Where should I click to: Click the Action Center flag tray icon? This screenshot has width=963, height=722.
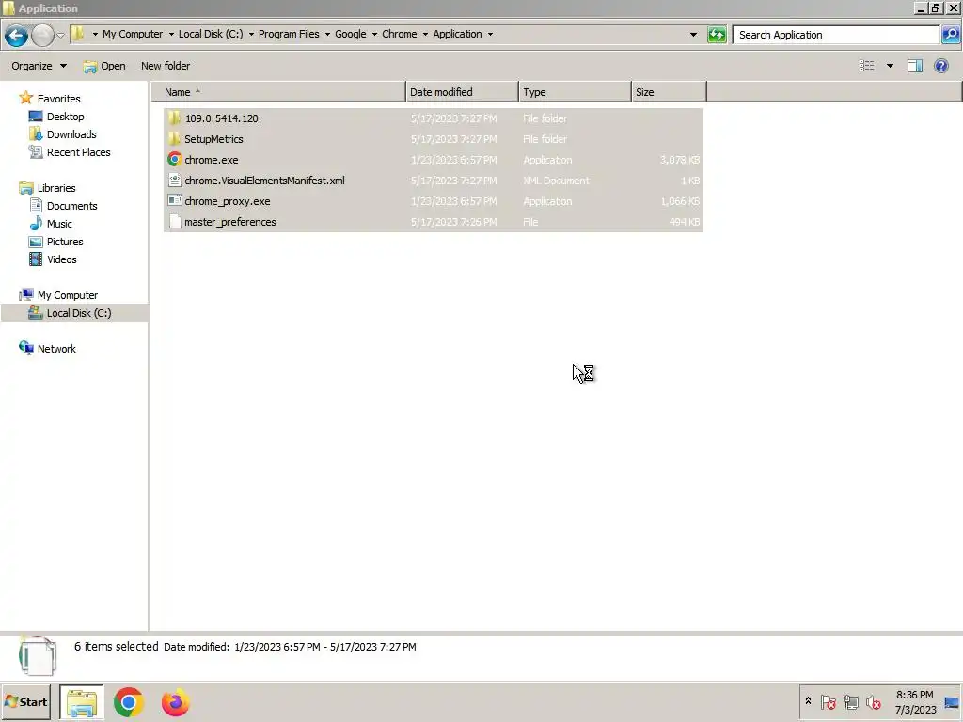pos(828,701)
